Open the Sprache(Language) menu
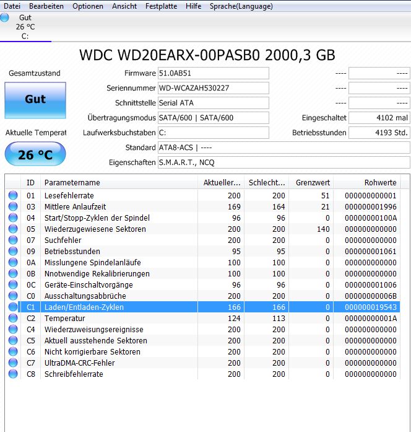 (241, 6)
